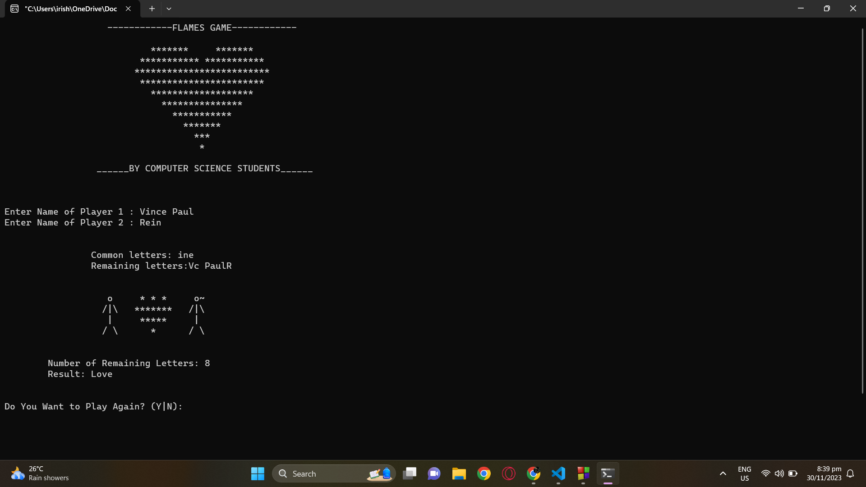This screenshot has width=866, height=487.
Task: Switch to Visual Studio Code window
Action: pos(558,473)
